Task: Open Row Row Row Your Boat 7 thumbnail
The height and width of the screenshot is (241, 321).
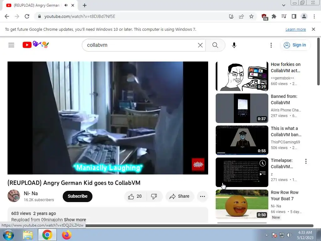Action: (242, 204)
